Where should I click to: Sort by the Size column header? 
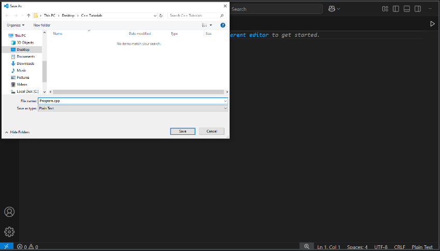tap(208, 33)
